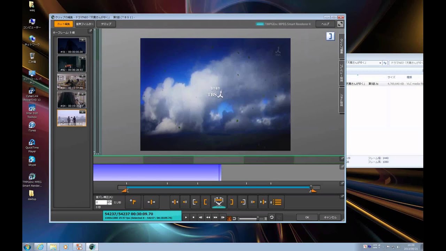Add a keyframe with the flag-plus button
The height and width of the screenshot is (251, 446).
(x=133, y=202)
